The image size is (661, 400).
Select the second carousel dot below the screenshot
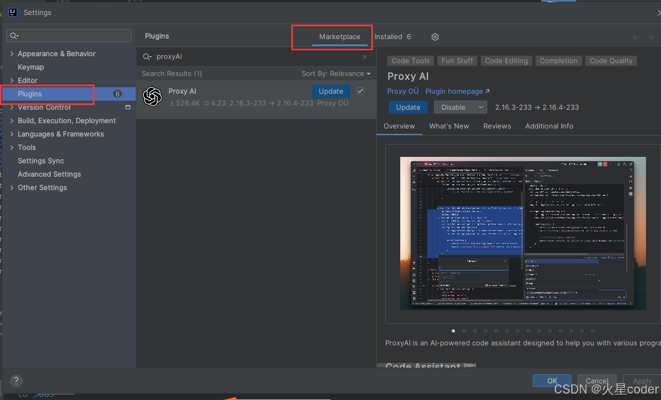[464, 331]
